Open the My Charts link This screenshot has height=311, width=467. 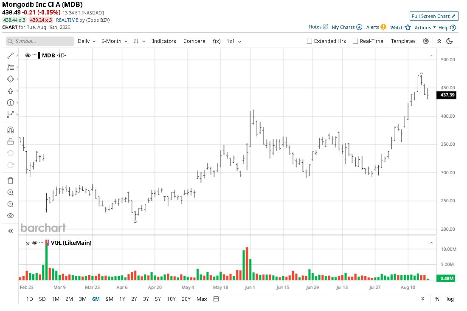pos(343,27)
